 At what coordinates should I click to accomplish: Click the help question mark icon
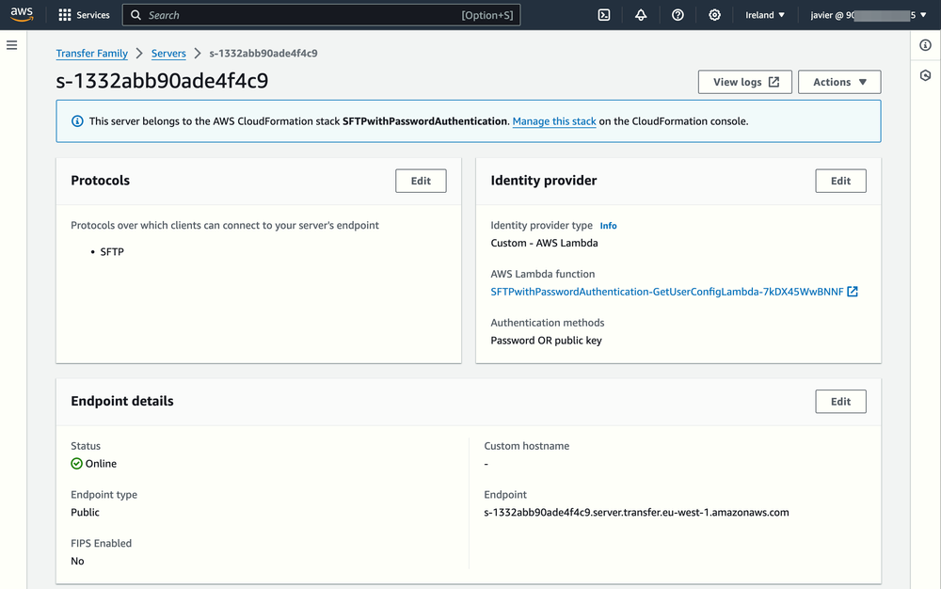(x=678, y=15)
